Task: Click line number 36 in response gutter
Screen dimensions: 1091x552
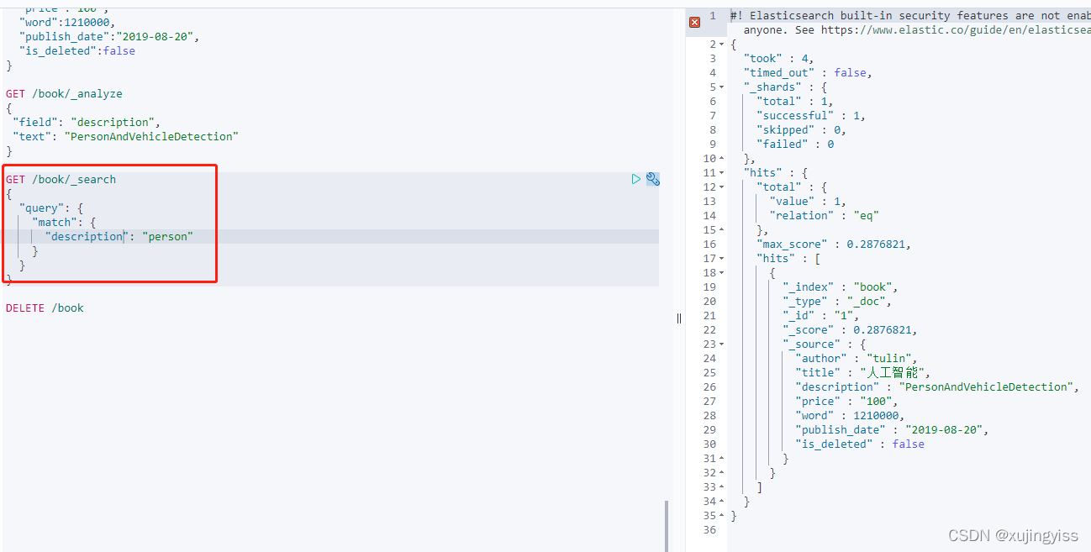Action: 709,530
